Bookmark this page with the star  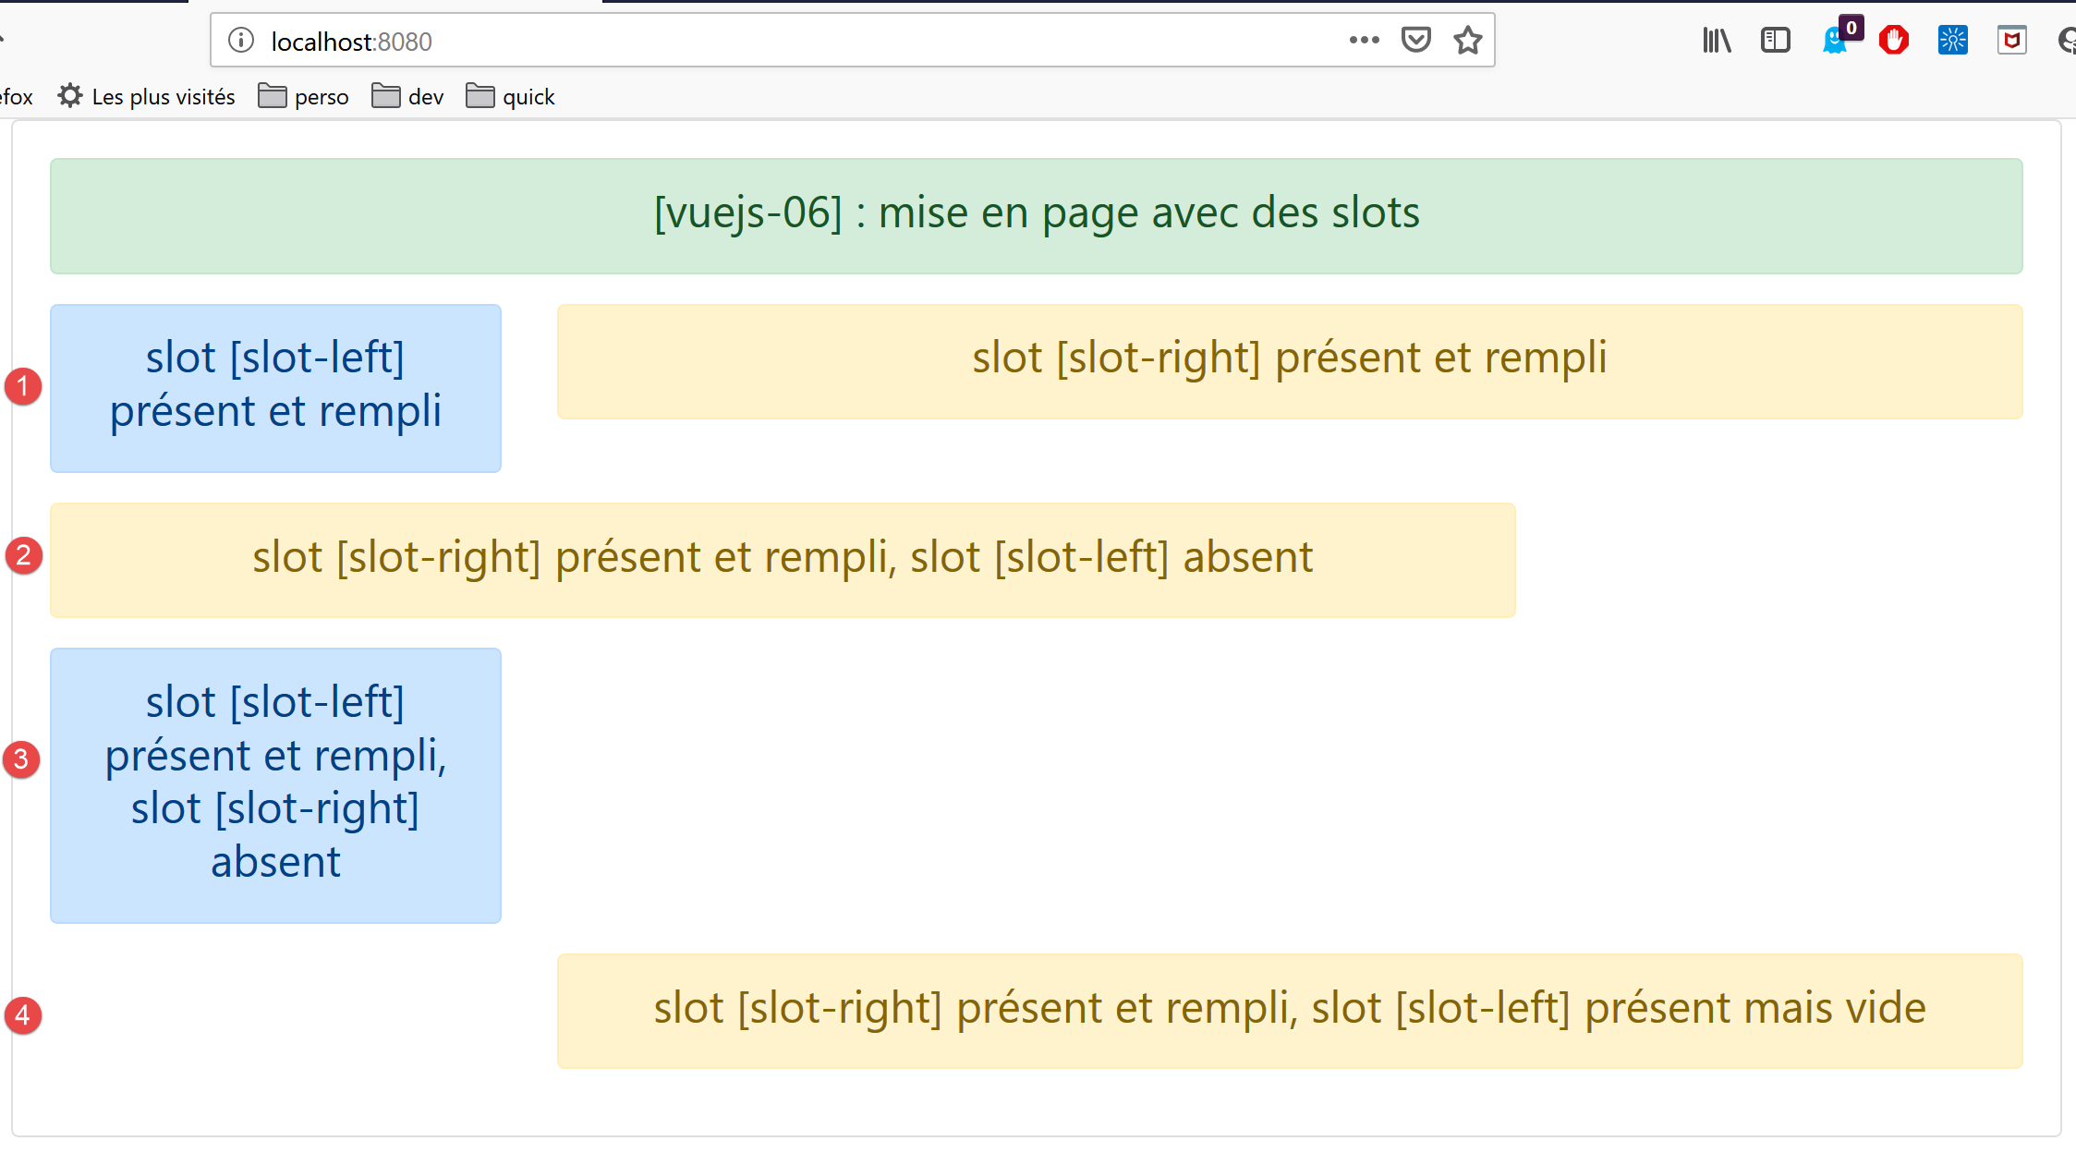pos(1467,40)
